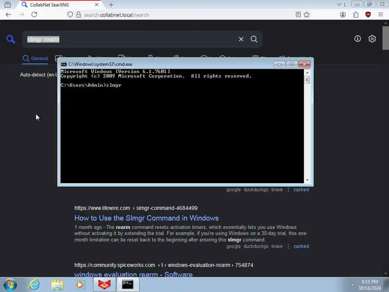Switch to the red browser taskbar icon

(x=104, y=284)
